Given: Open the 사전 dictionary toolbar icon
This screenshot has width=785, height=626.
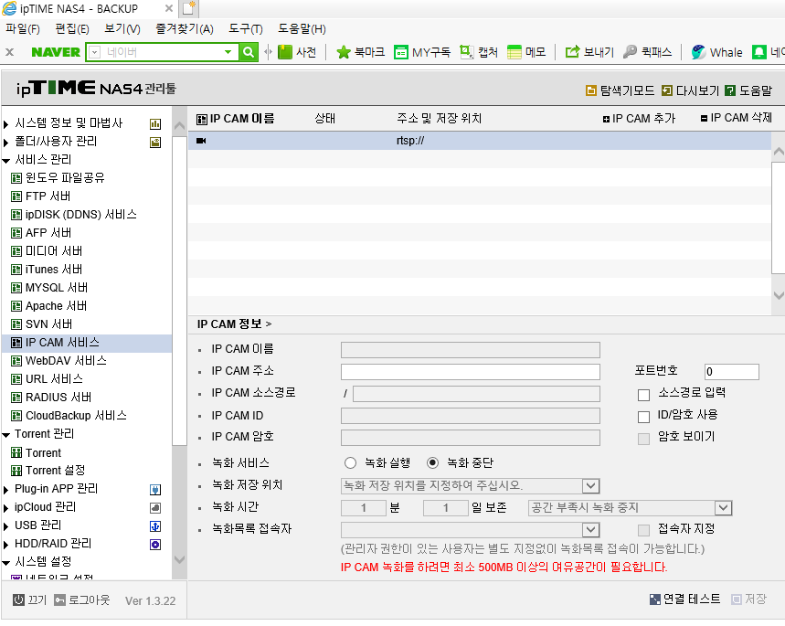Looking at the screenshot, I should pyautogui.click(x=285, y=52).
